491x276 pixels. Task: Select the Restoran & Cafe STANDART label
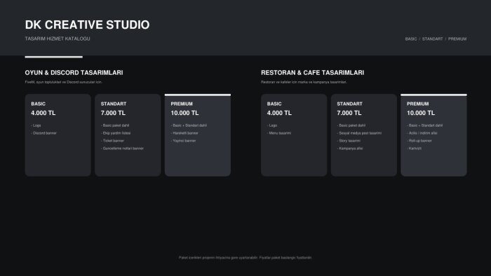point(349,104)
